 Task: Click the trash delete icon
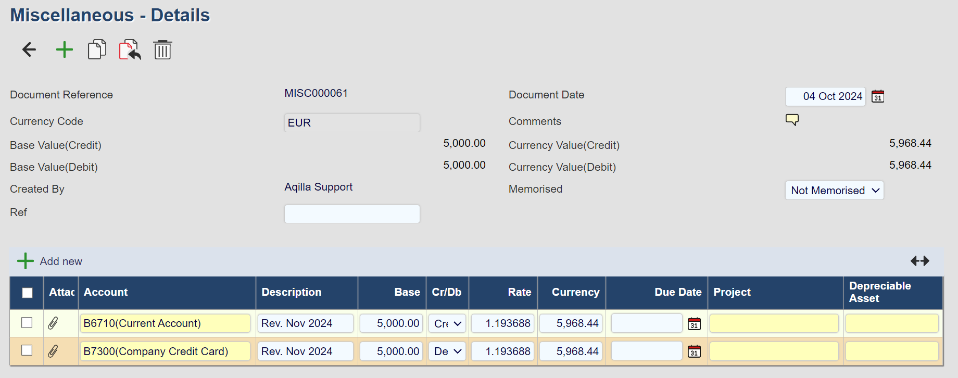(x=162, y=50)
